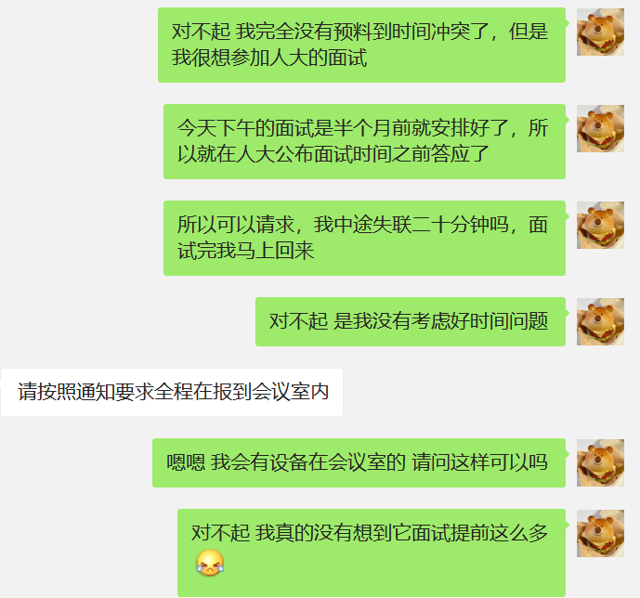Click avatar beside the crying emoji message
Image resolution: width=640 pixels, height=598 pixels.
coord(600,534)
